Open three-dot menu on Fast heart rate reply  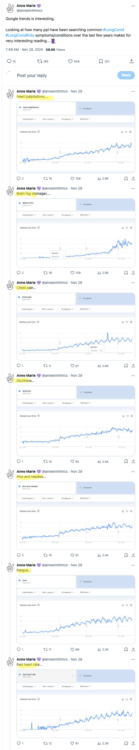coord(133,659)
